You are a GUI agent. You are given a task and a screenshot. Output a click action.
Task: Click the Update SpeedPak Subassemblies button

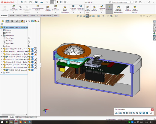(118, 9)
